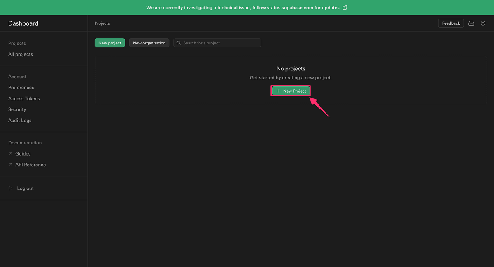Click the Documentation sidebar section label
The height and width of the screenshot is (267, 494).
click(25, 143)
